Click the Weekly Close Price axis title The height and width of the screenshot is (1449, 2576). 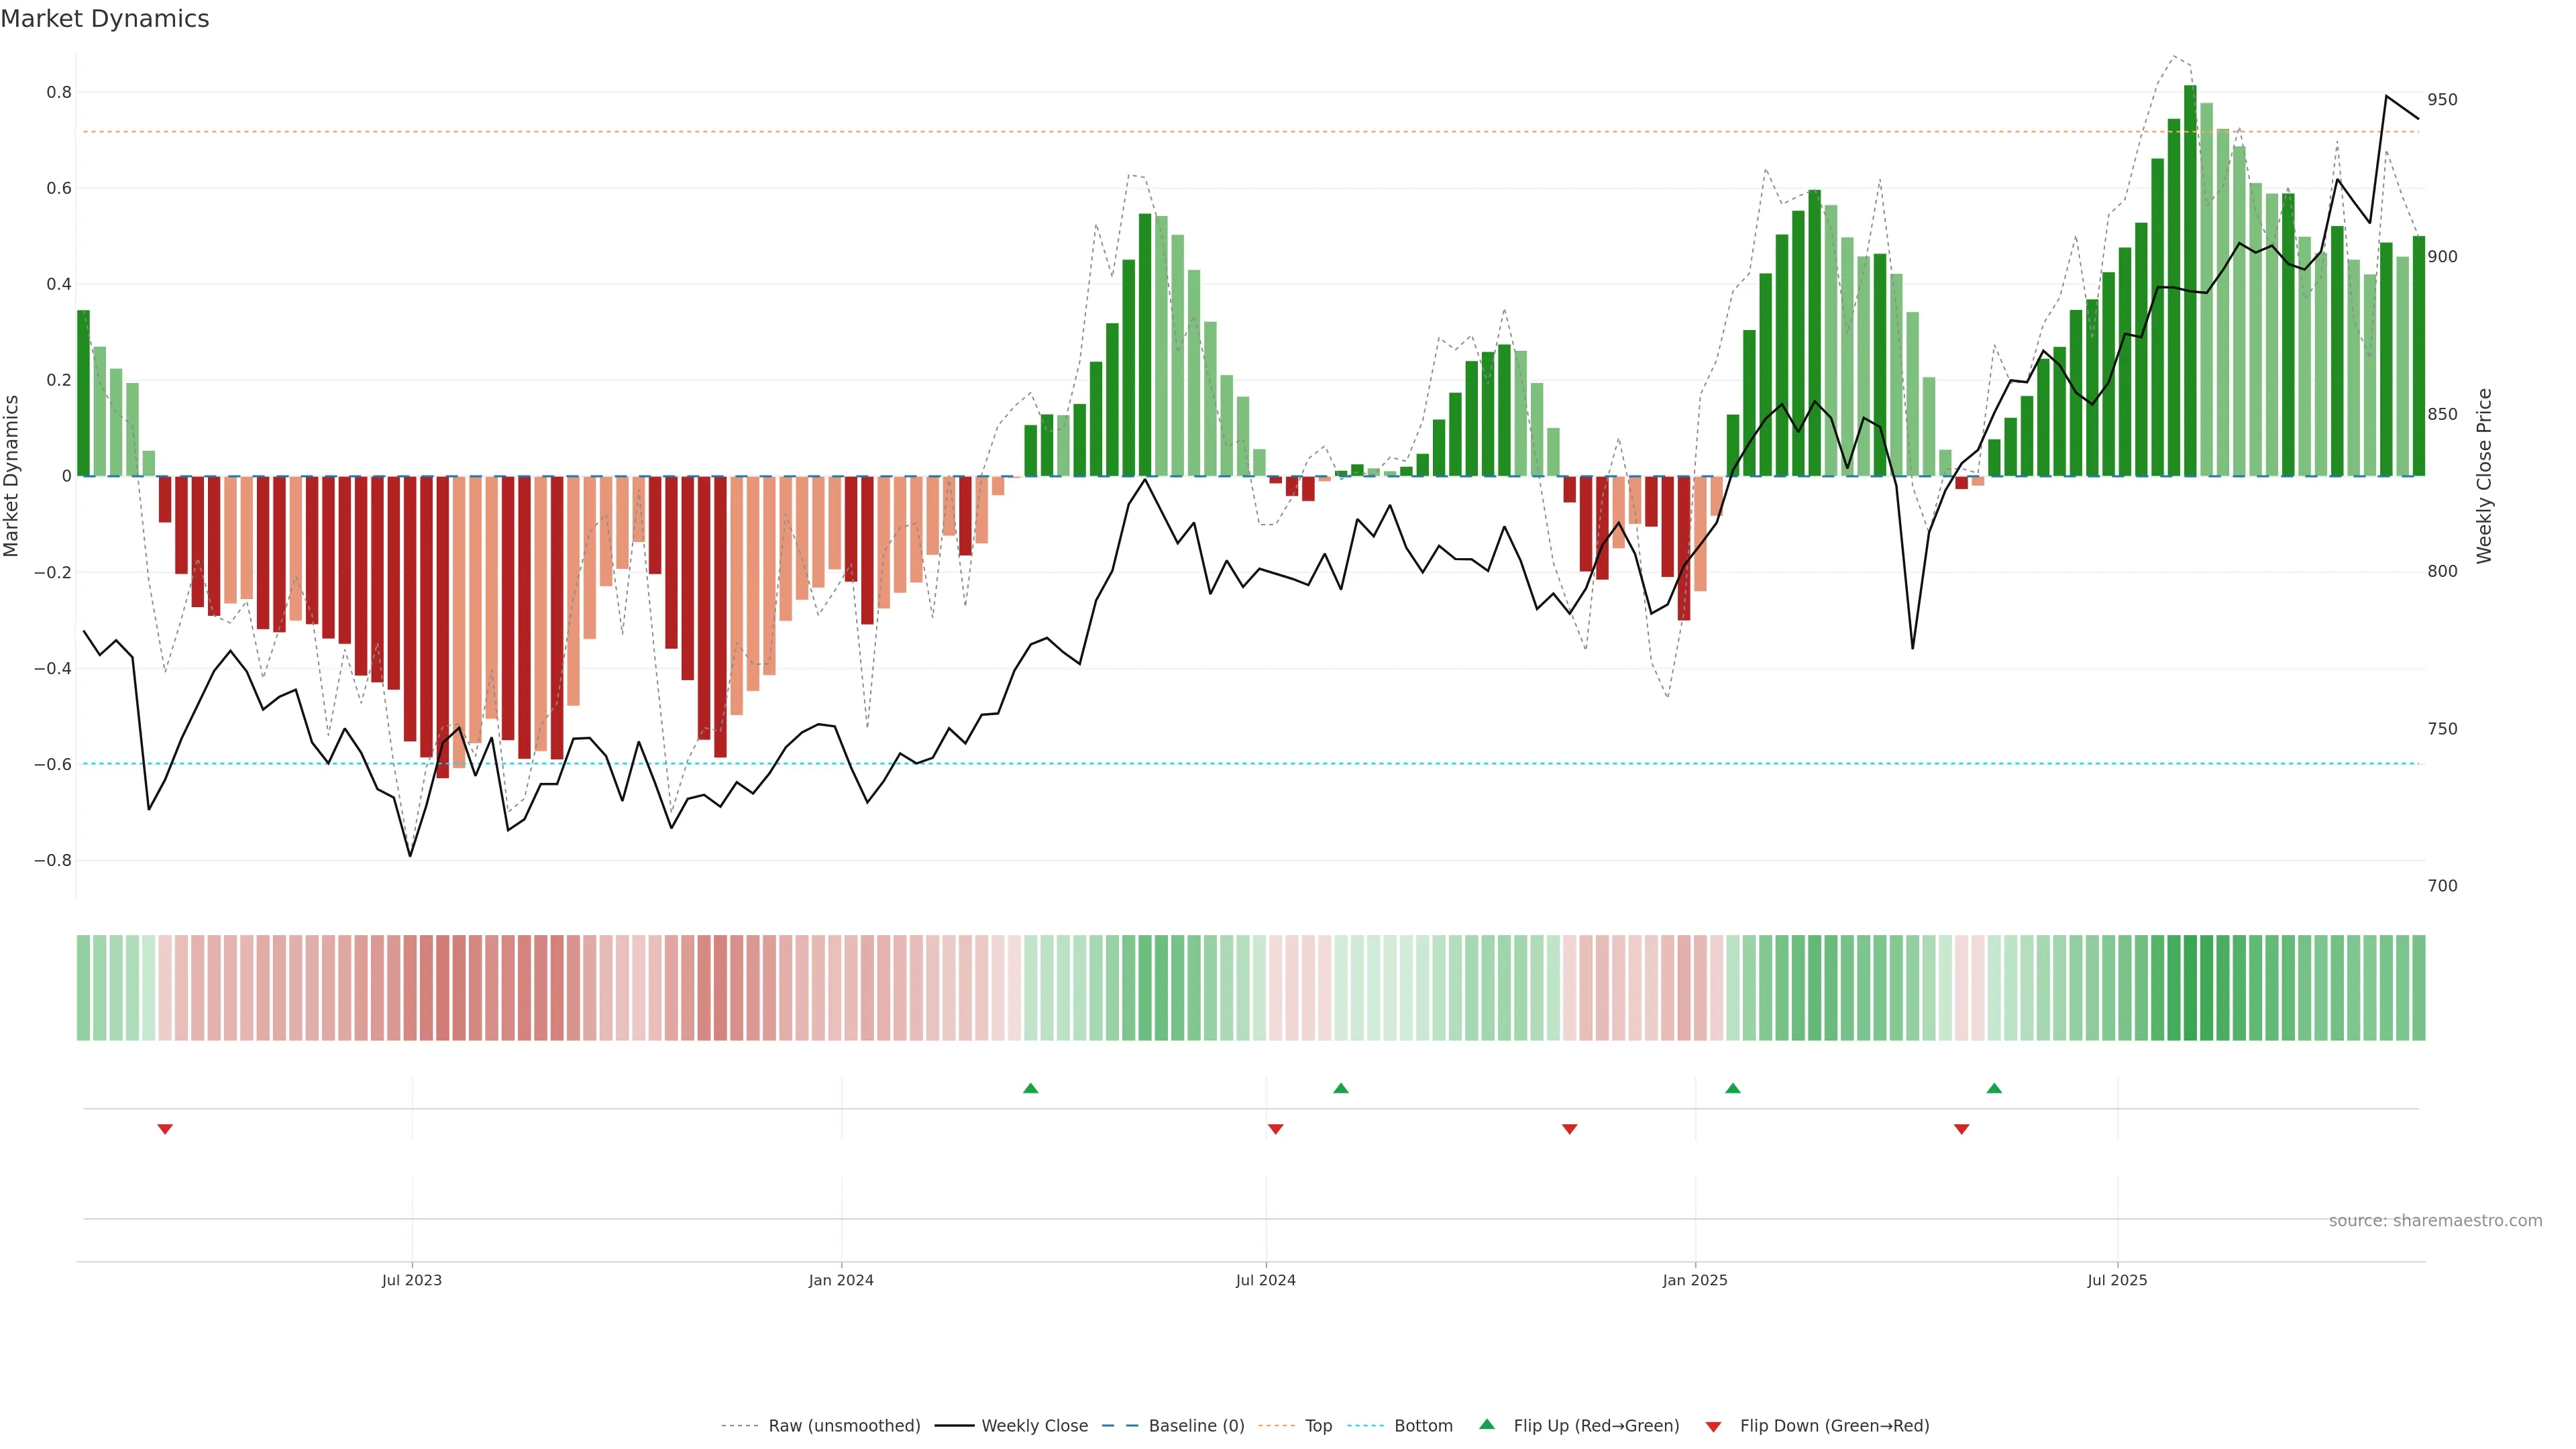2484,476
